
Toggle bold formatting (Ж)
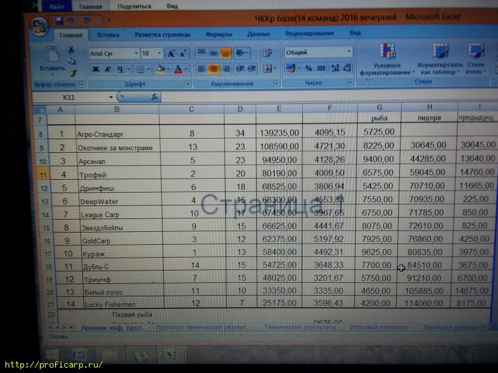(95, 69)
